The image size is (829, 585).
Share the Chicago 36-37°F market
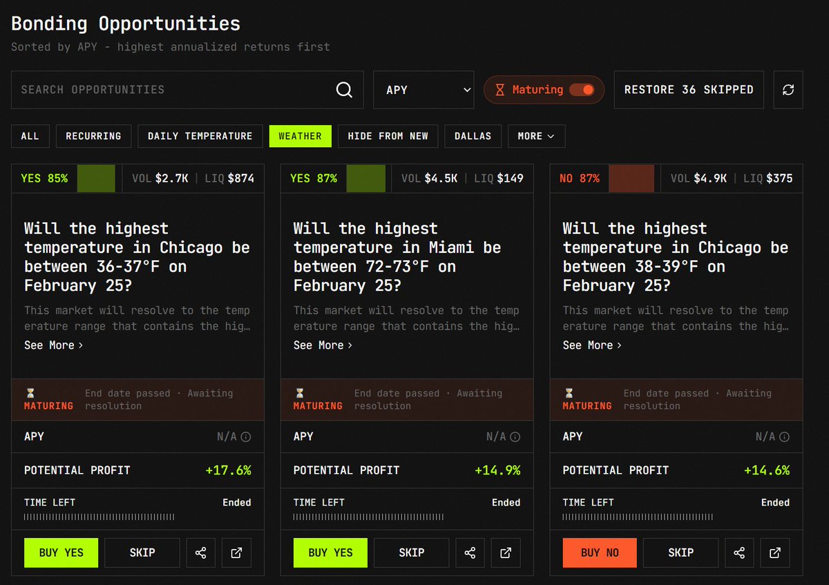click(x=200, y=553)
